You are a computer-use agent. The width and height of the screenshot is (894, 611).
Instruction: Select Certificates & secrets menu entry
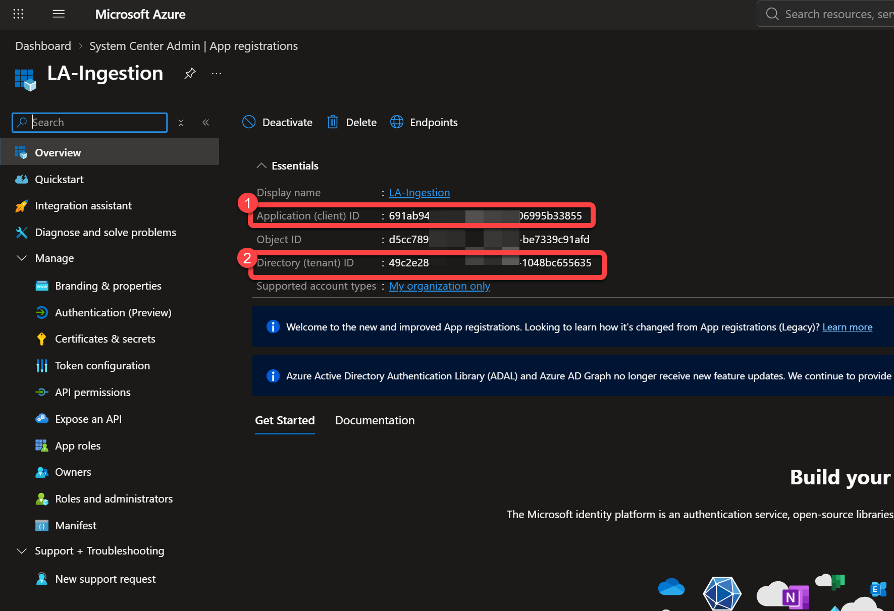(105, 339)
